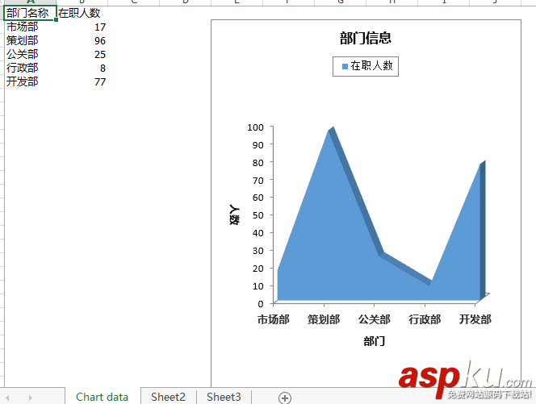Viewport: 536px width, 404px height.
Task: Select cell A1 containing 部门名称
Action: click(x=30, y=14)
